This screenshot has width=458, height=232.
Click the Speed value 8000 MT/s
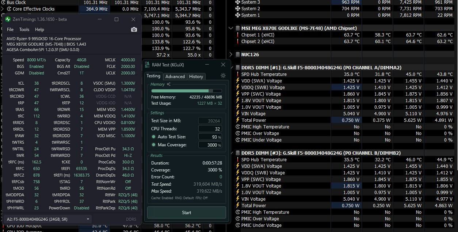[37, 60]
